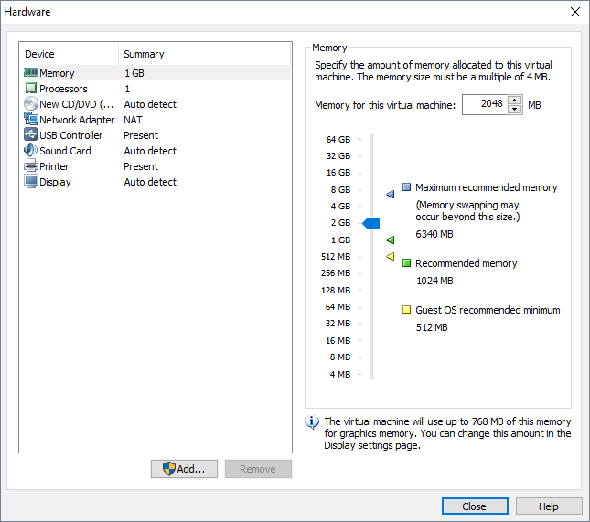Image resolution: width=590 pixels, height=522 pixels.
Task: Click the Sound Card speaker icon
Action: 31,151
